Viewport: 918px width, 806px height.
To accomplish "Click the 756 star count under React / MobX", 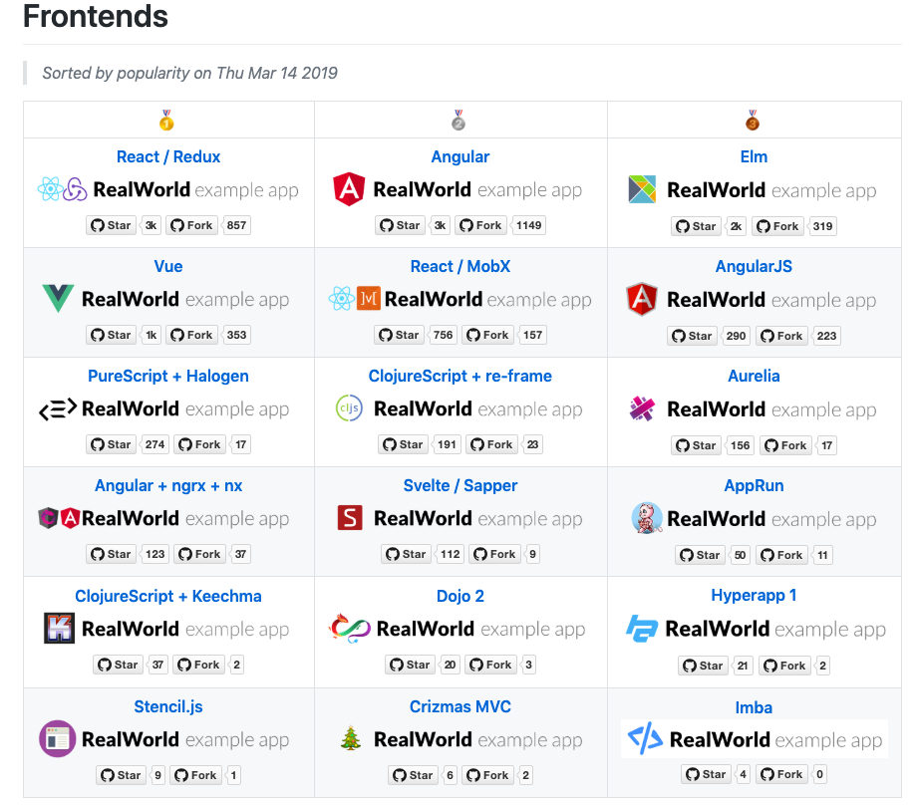I will point(444,335).
